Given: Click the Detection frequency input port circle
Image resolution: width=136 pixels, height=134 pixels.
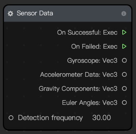Looking at the screenshot, I should [x=11, y=118].
